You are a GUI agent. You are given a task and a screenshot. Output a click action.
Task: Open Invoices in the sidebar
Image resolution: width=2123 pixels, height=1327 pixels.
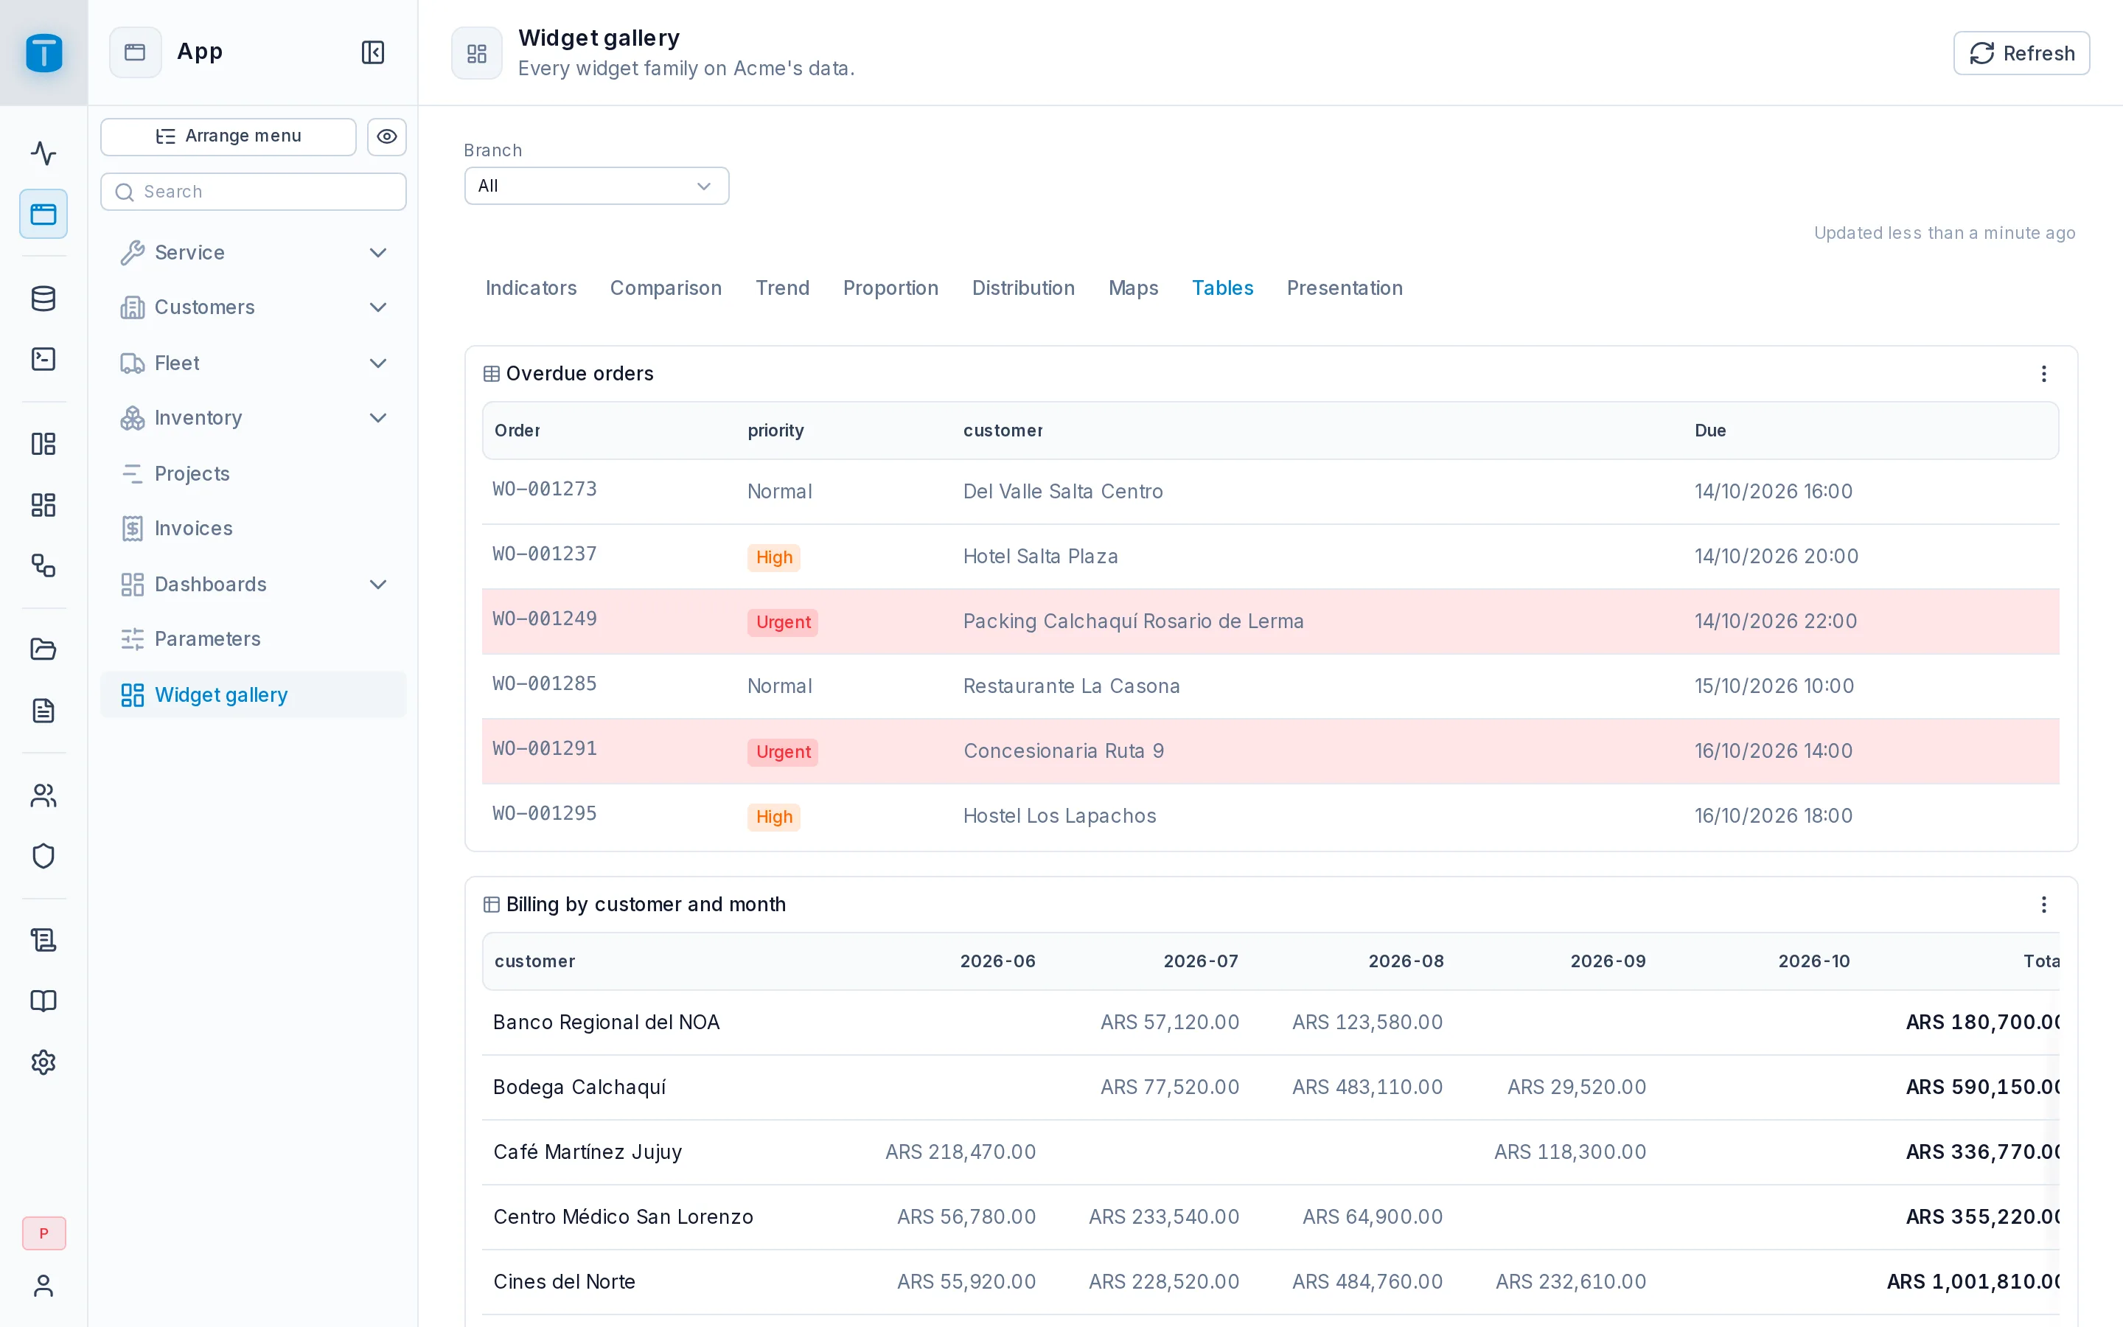[x=254, y=529]
